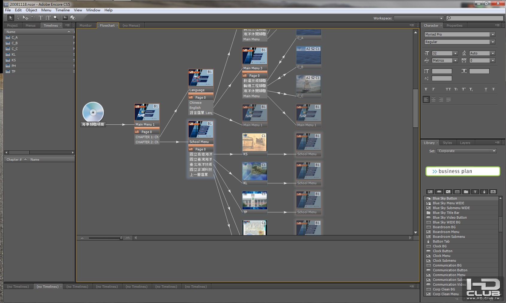
Task: Toggle layer sets folder filter in Library
Action: click(466, 192)
